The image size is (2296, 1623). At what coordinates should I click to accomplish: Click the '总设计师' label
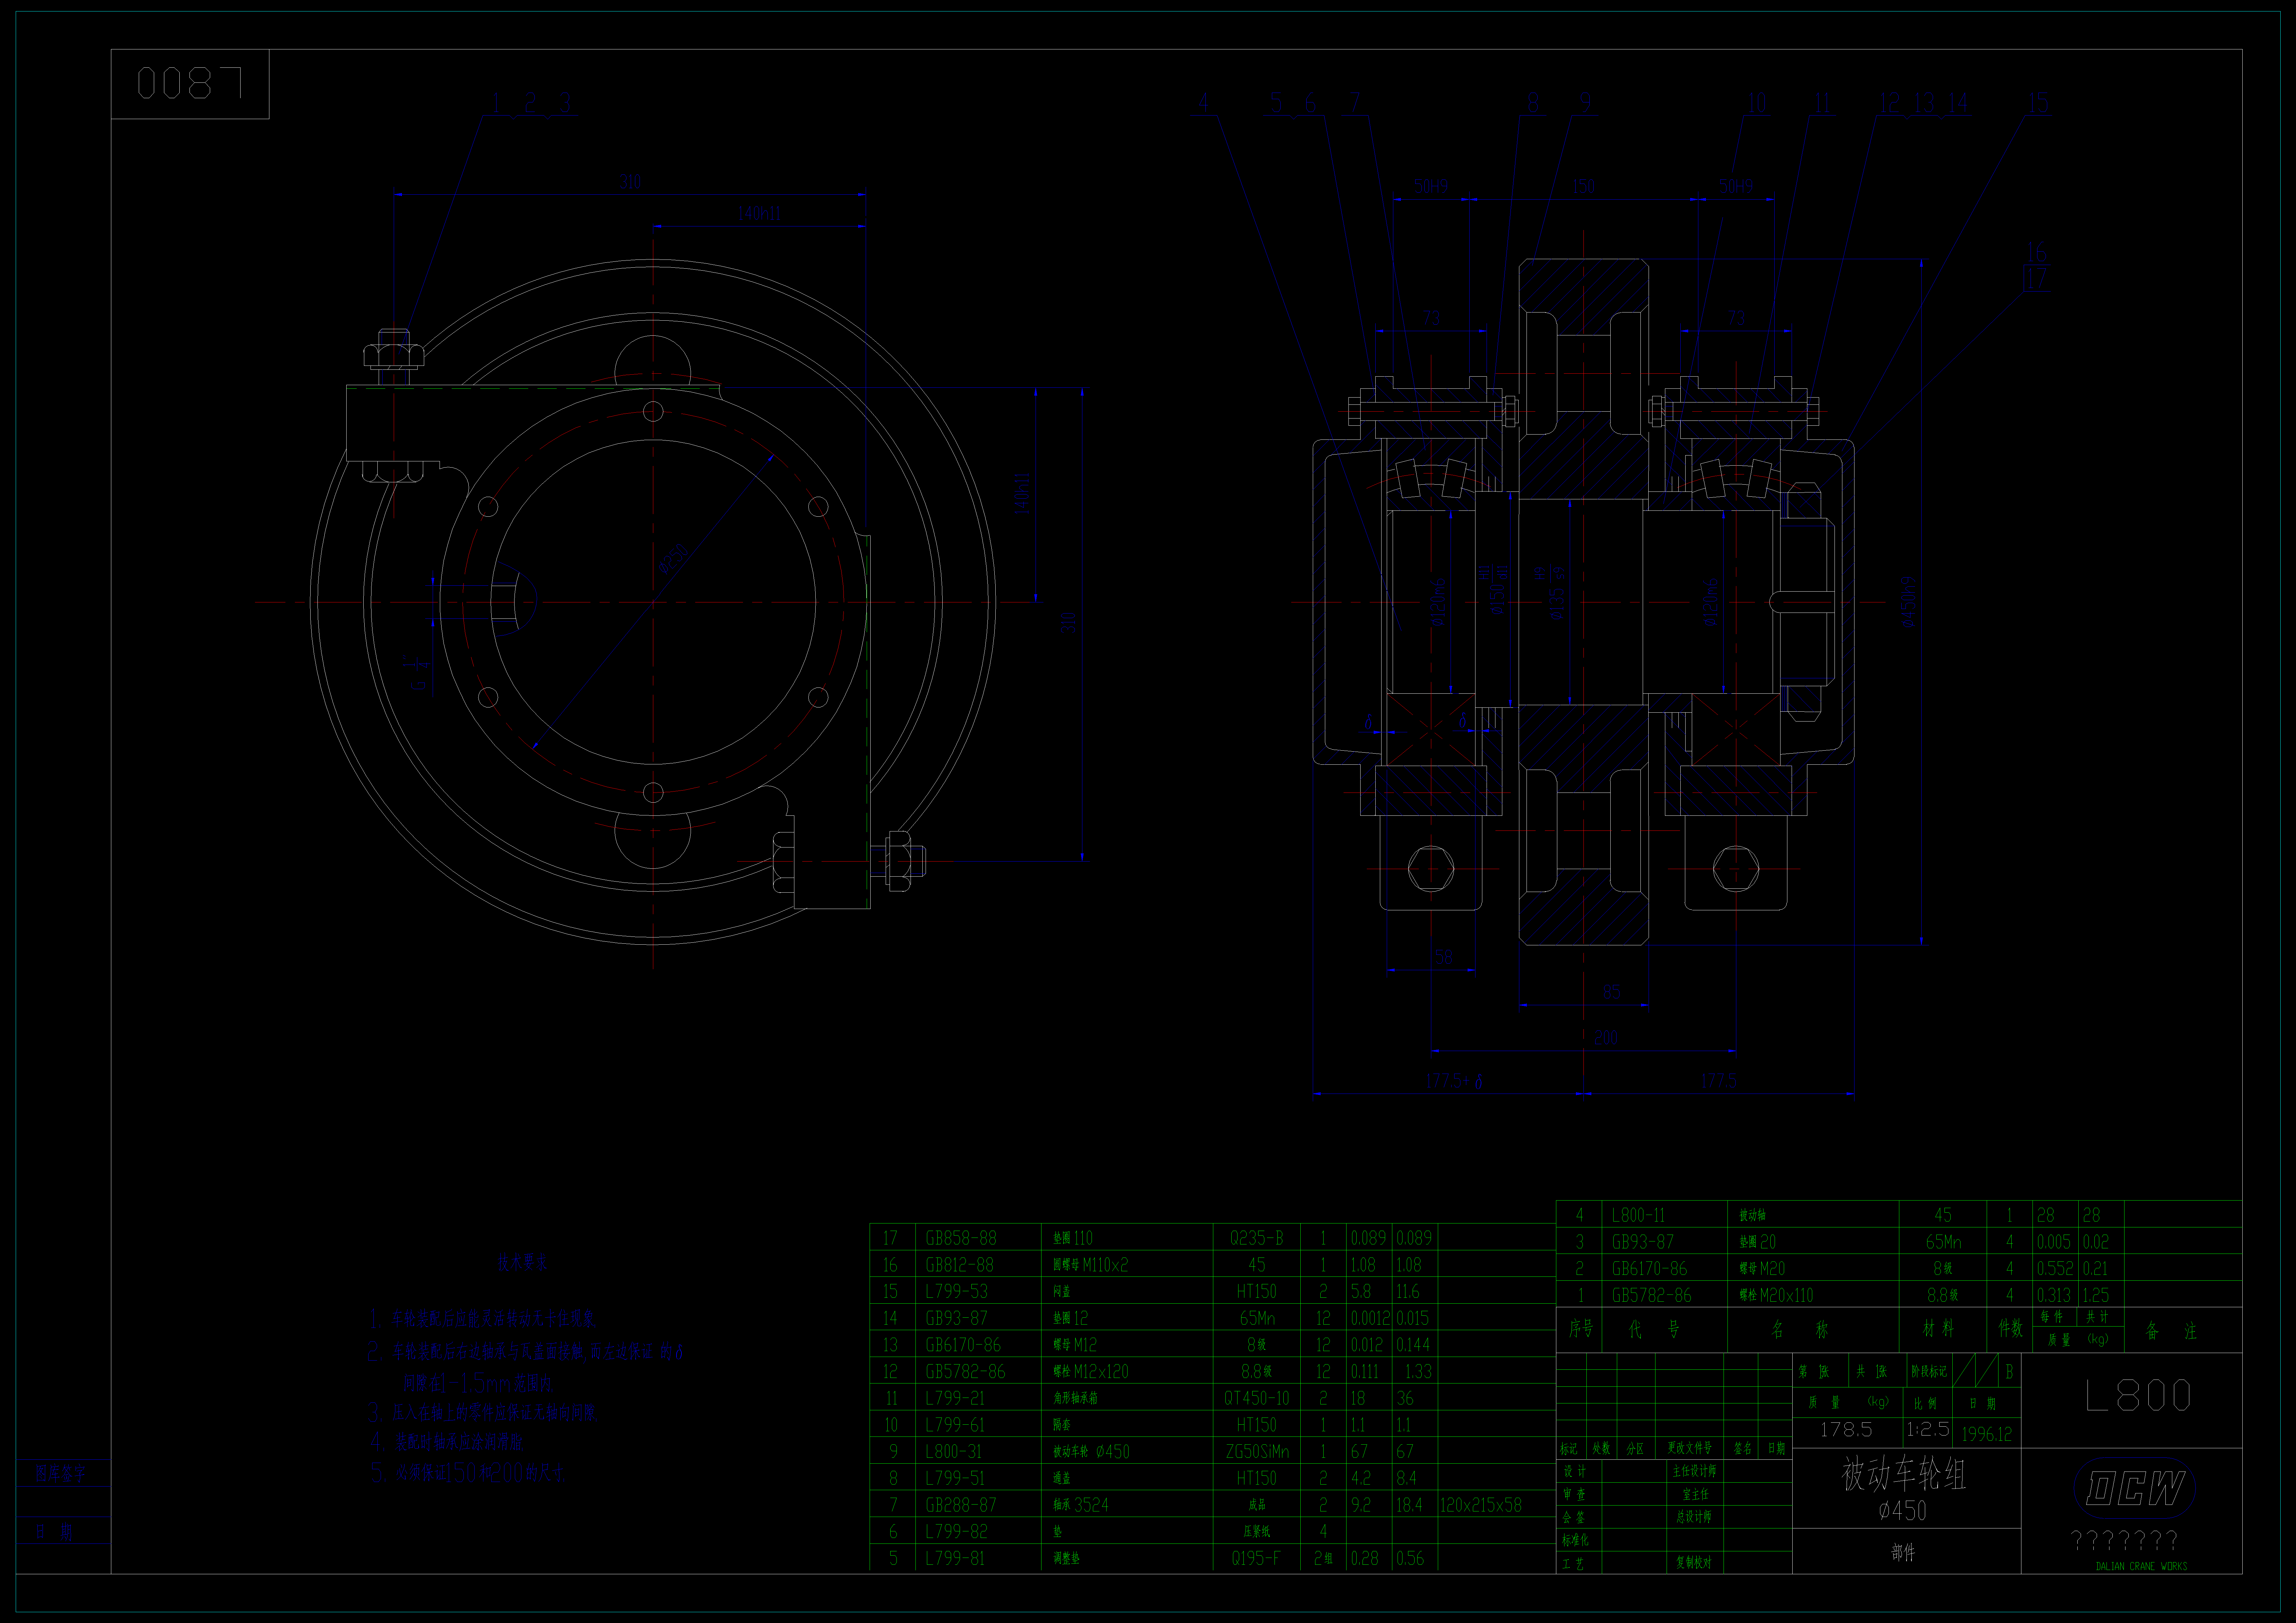tap(1694, 1517)
